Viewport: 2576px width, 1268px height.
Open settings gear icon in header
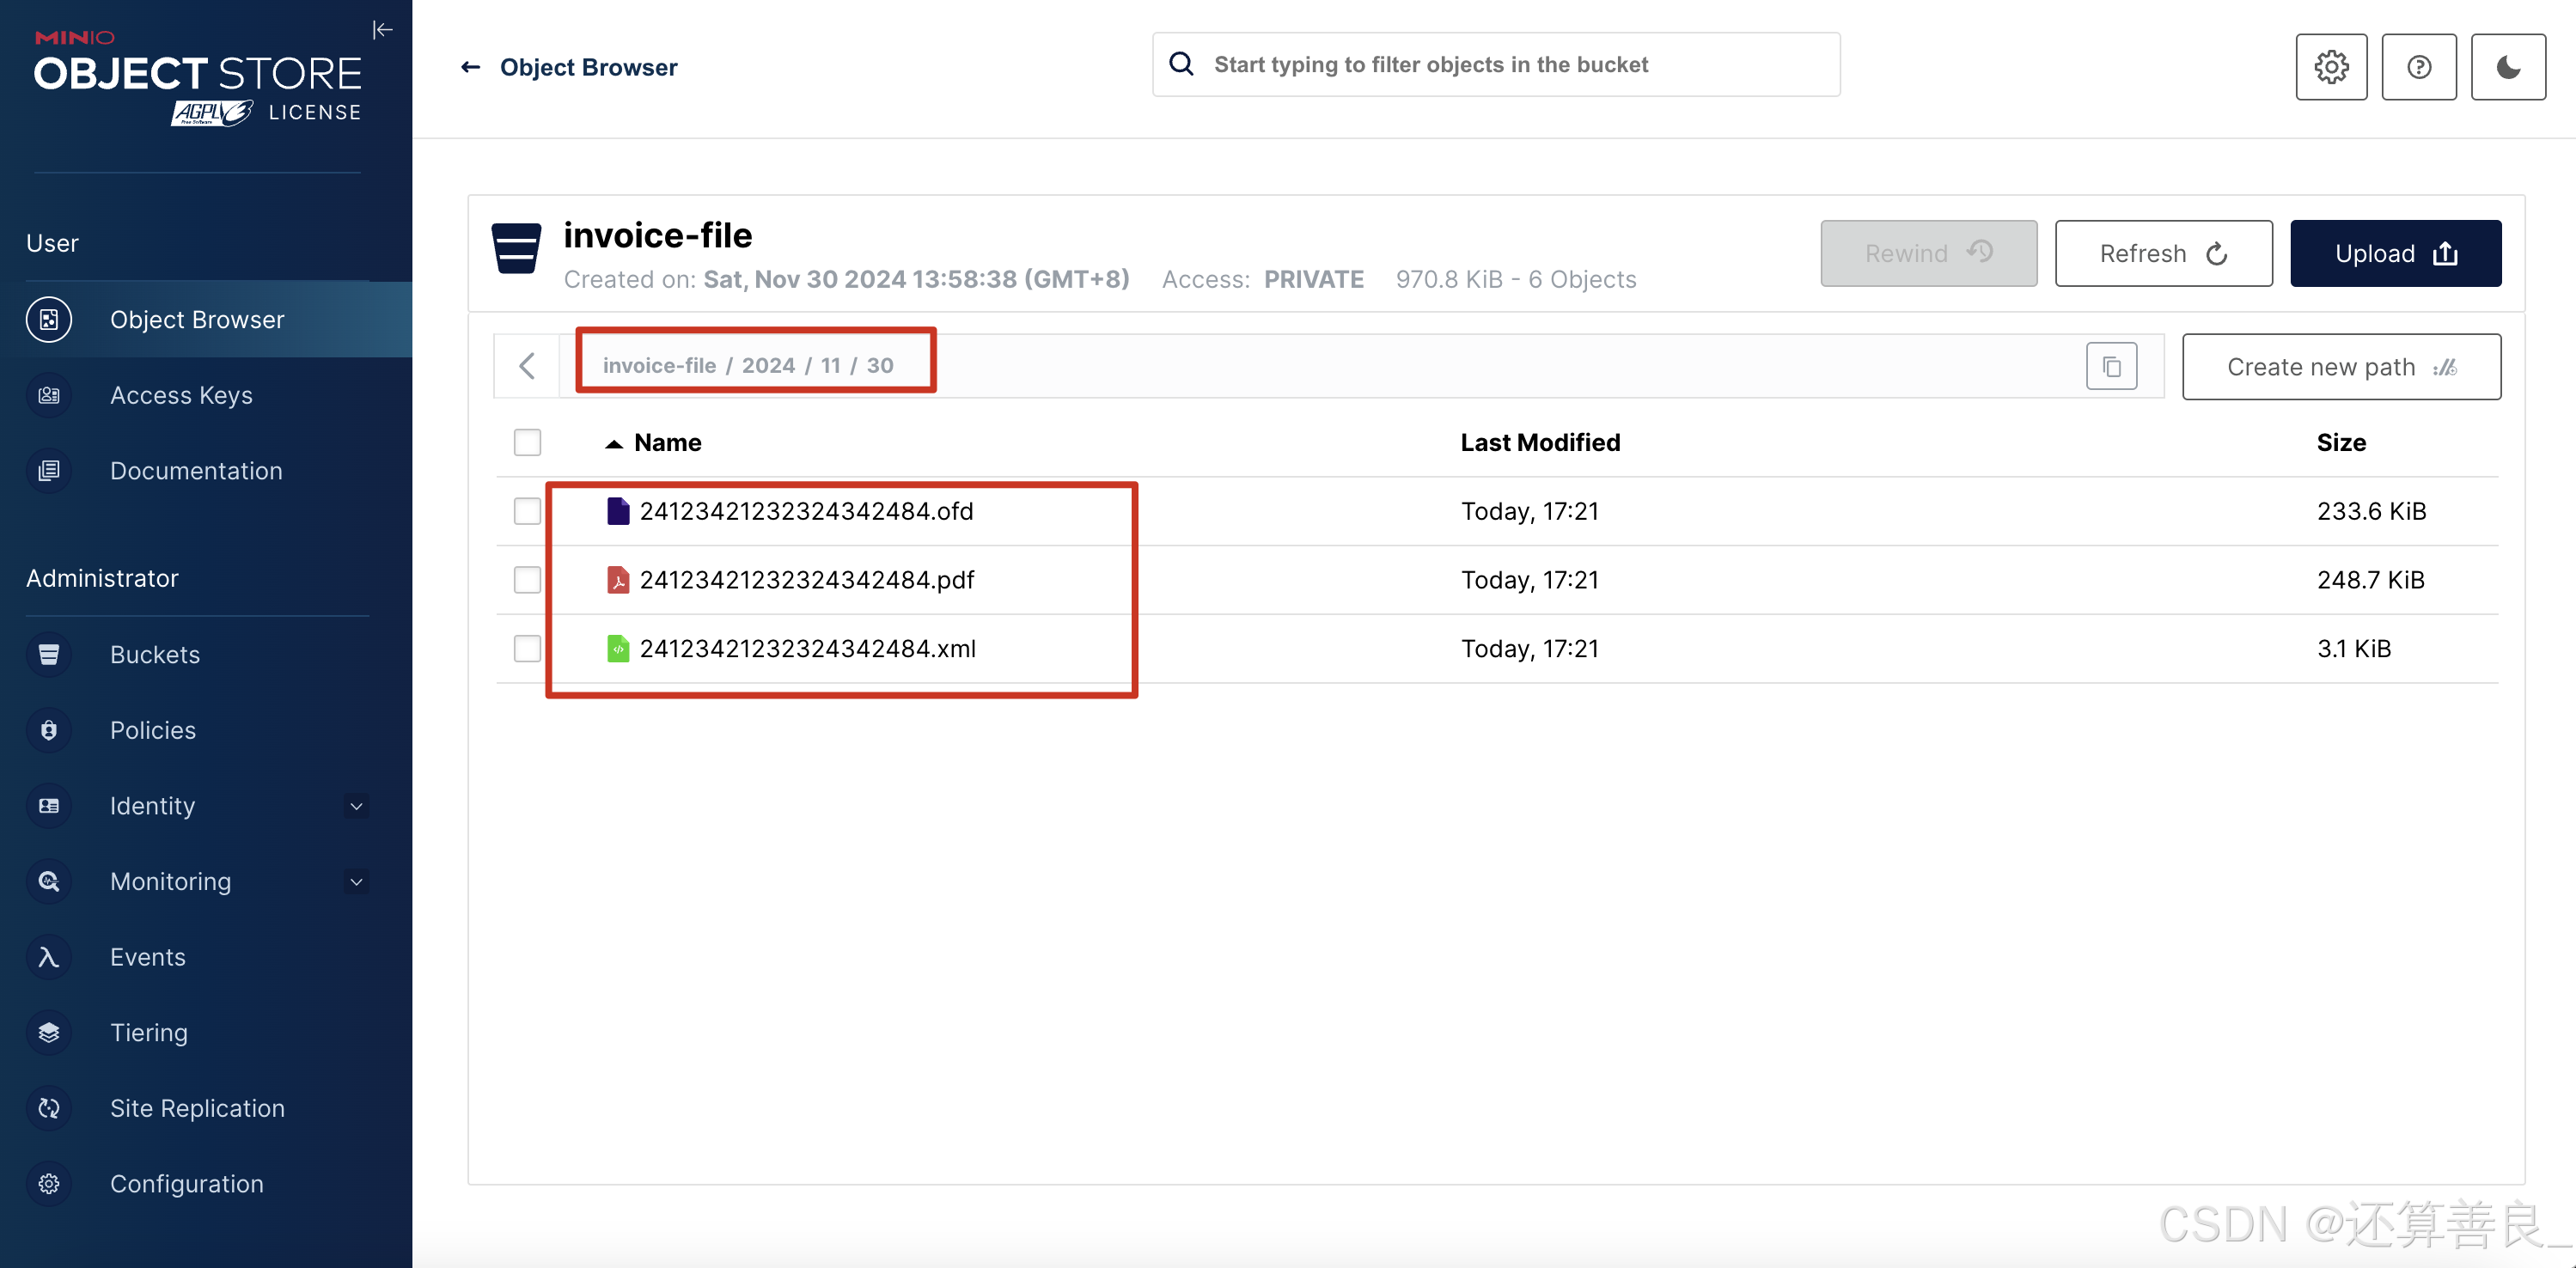coord(2331,67)
